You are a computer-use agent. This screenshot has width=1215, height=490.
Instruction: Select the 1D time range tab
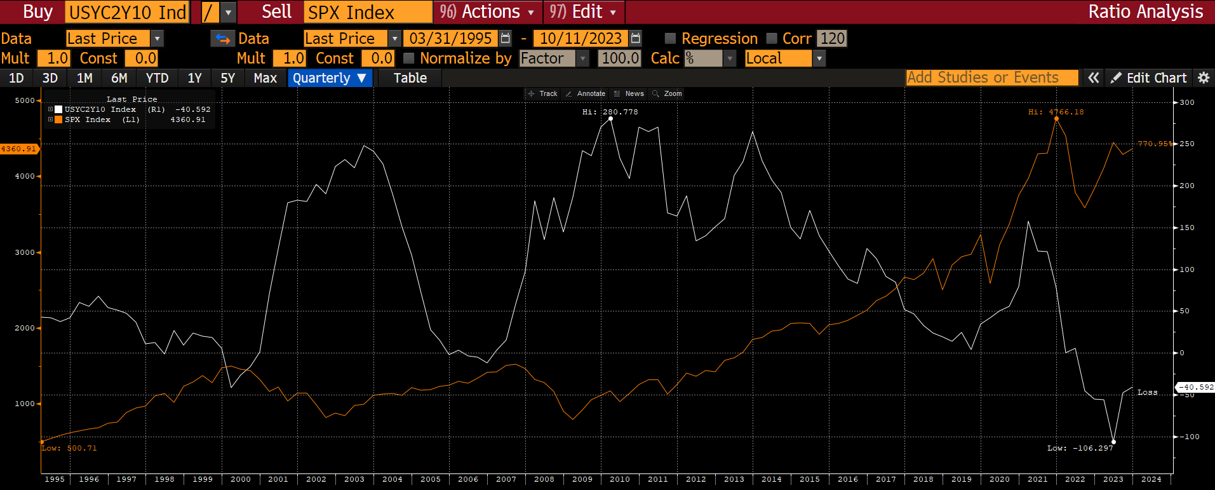(x=17, y=78)
